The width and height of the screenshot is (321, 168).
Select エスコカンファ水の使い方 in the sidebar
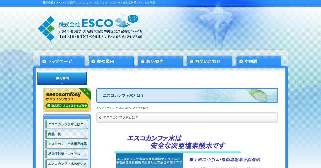pos(67,164)
